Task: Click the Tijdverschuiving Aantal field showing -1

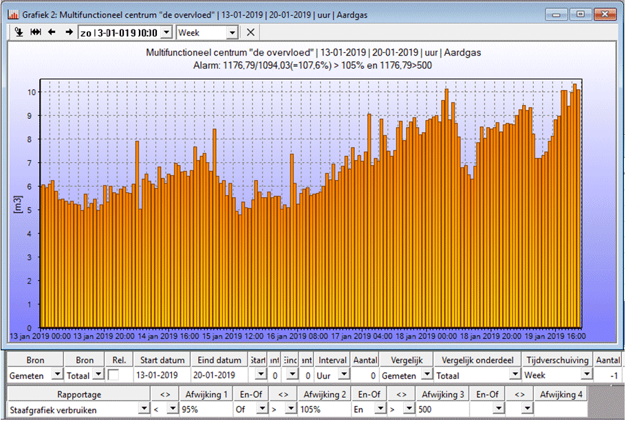Action: pos(607,375)
